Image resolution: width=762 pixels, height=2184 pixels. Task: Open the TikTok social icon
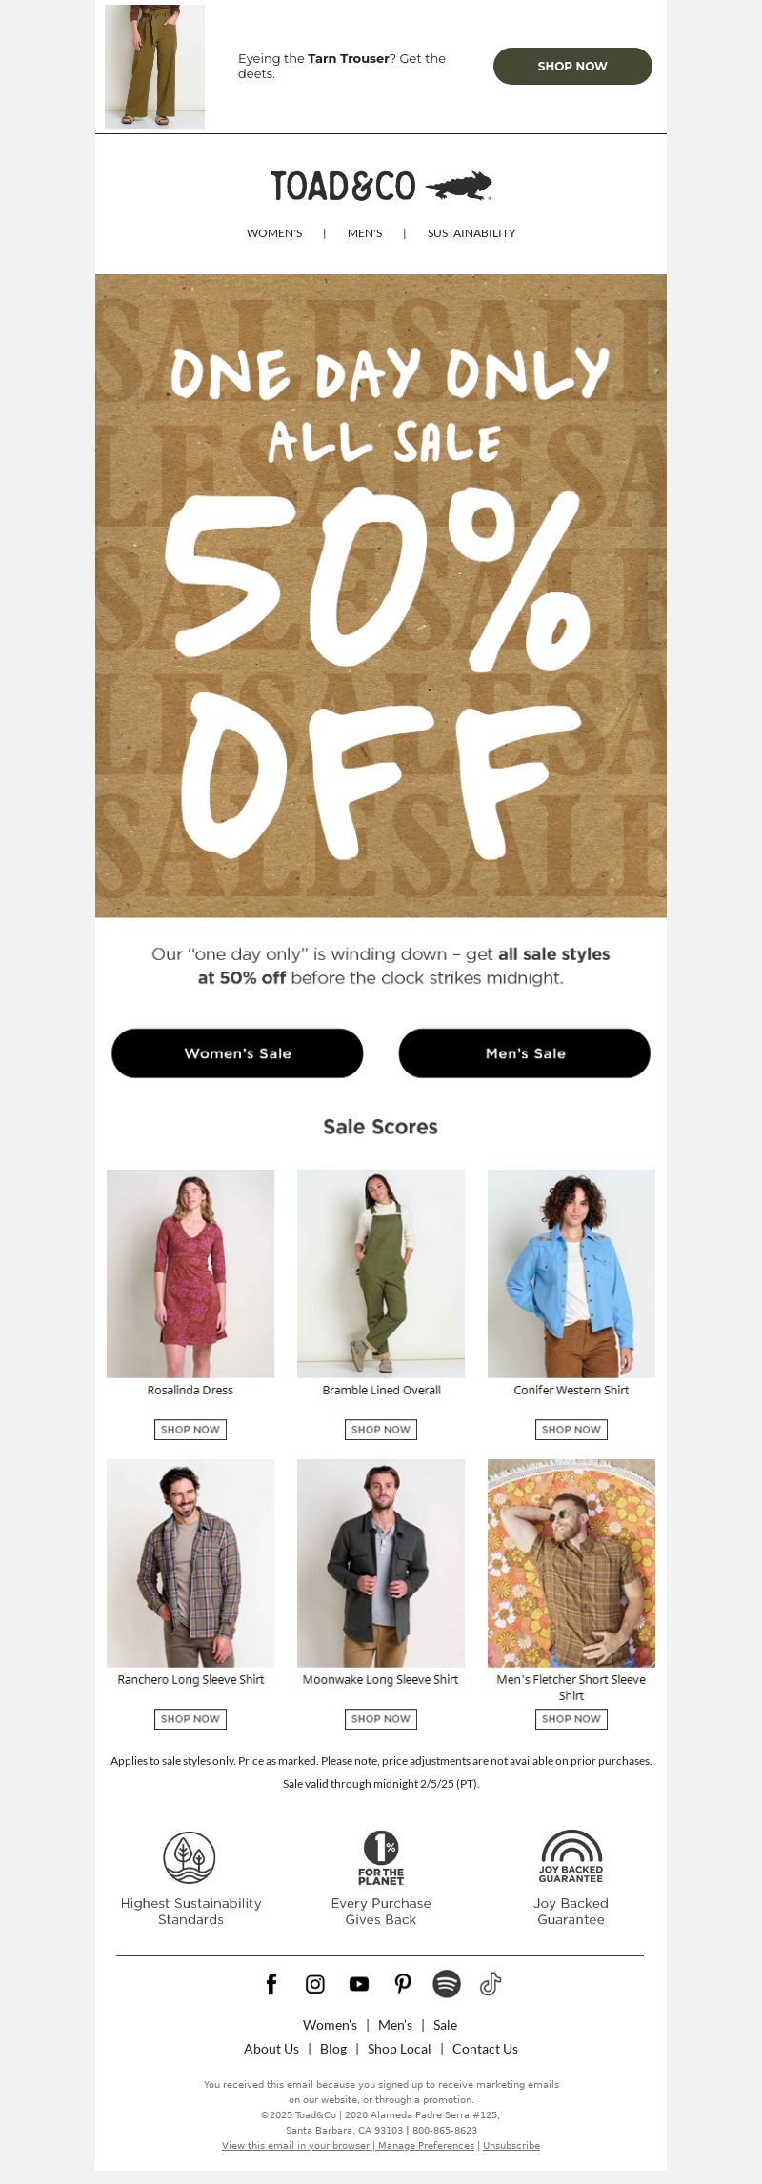pos(491,1984)
